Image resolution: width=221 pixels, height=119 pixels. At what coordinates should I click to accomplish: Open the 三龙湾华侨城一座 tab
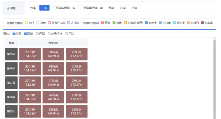pos(64,8)
